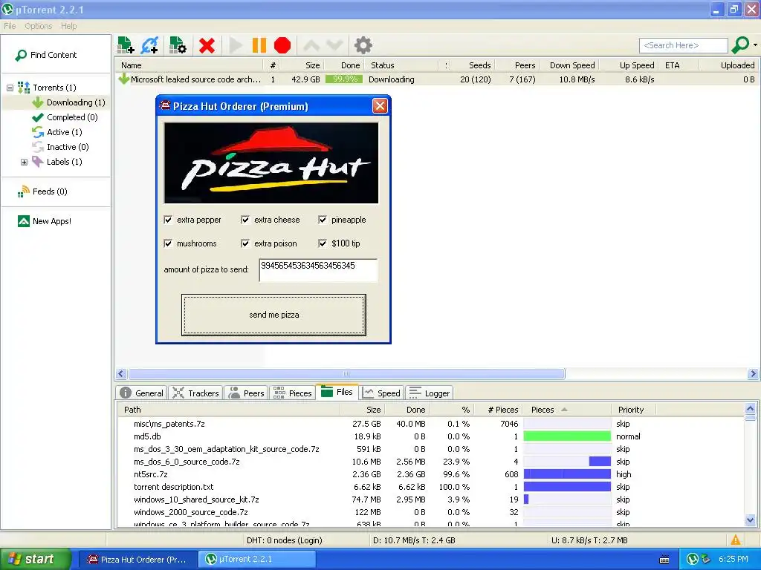
Task: Switch to the Peers tab
Action: click(247, 393)
